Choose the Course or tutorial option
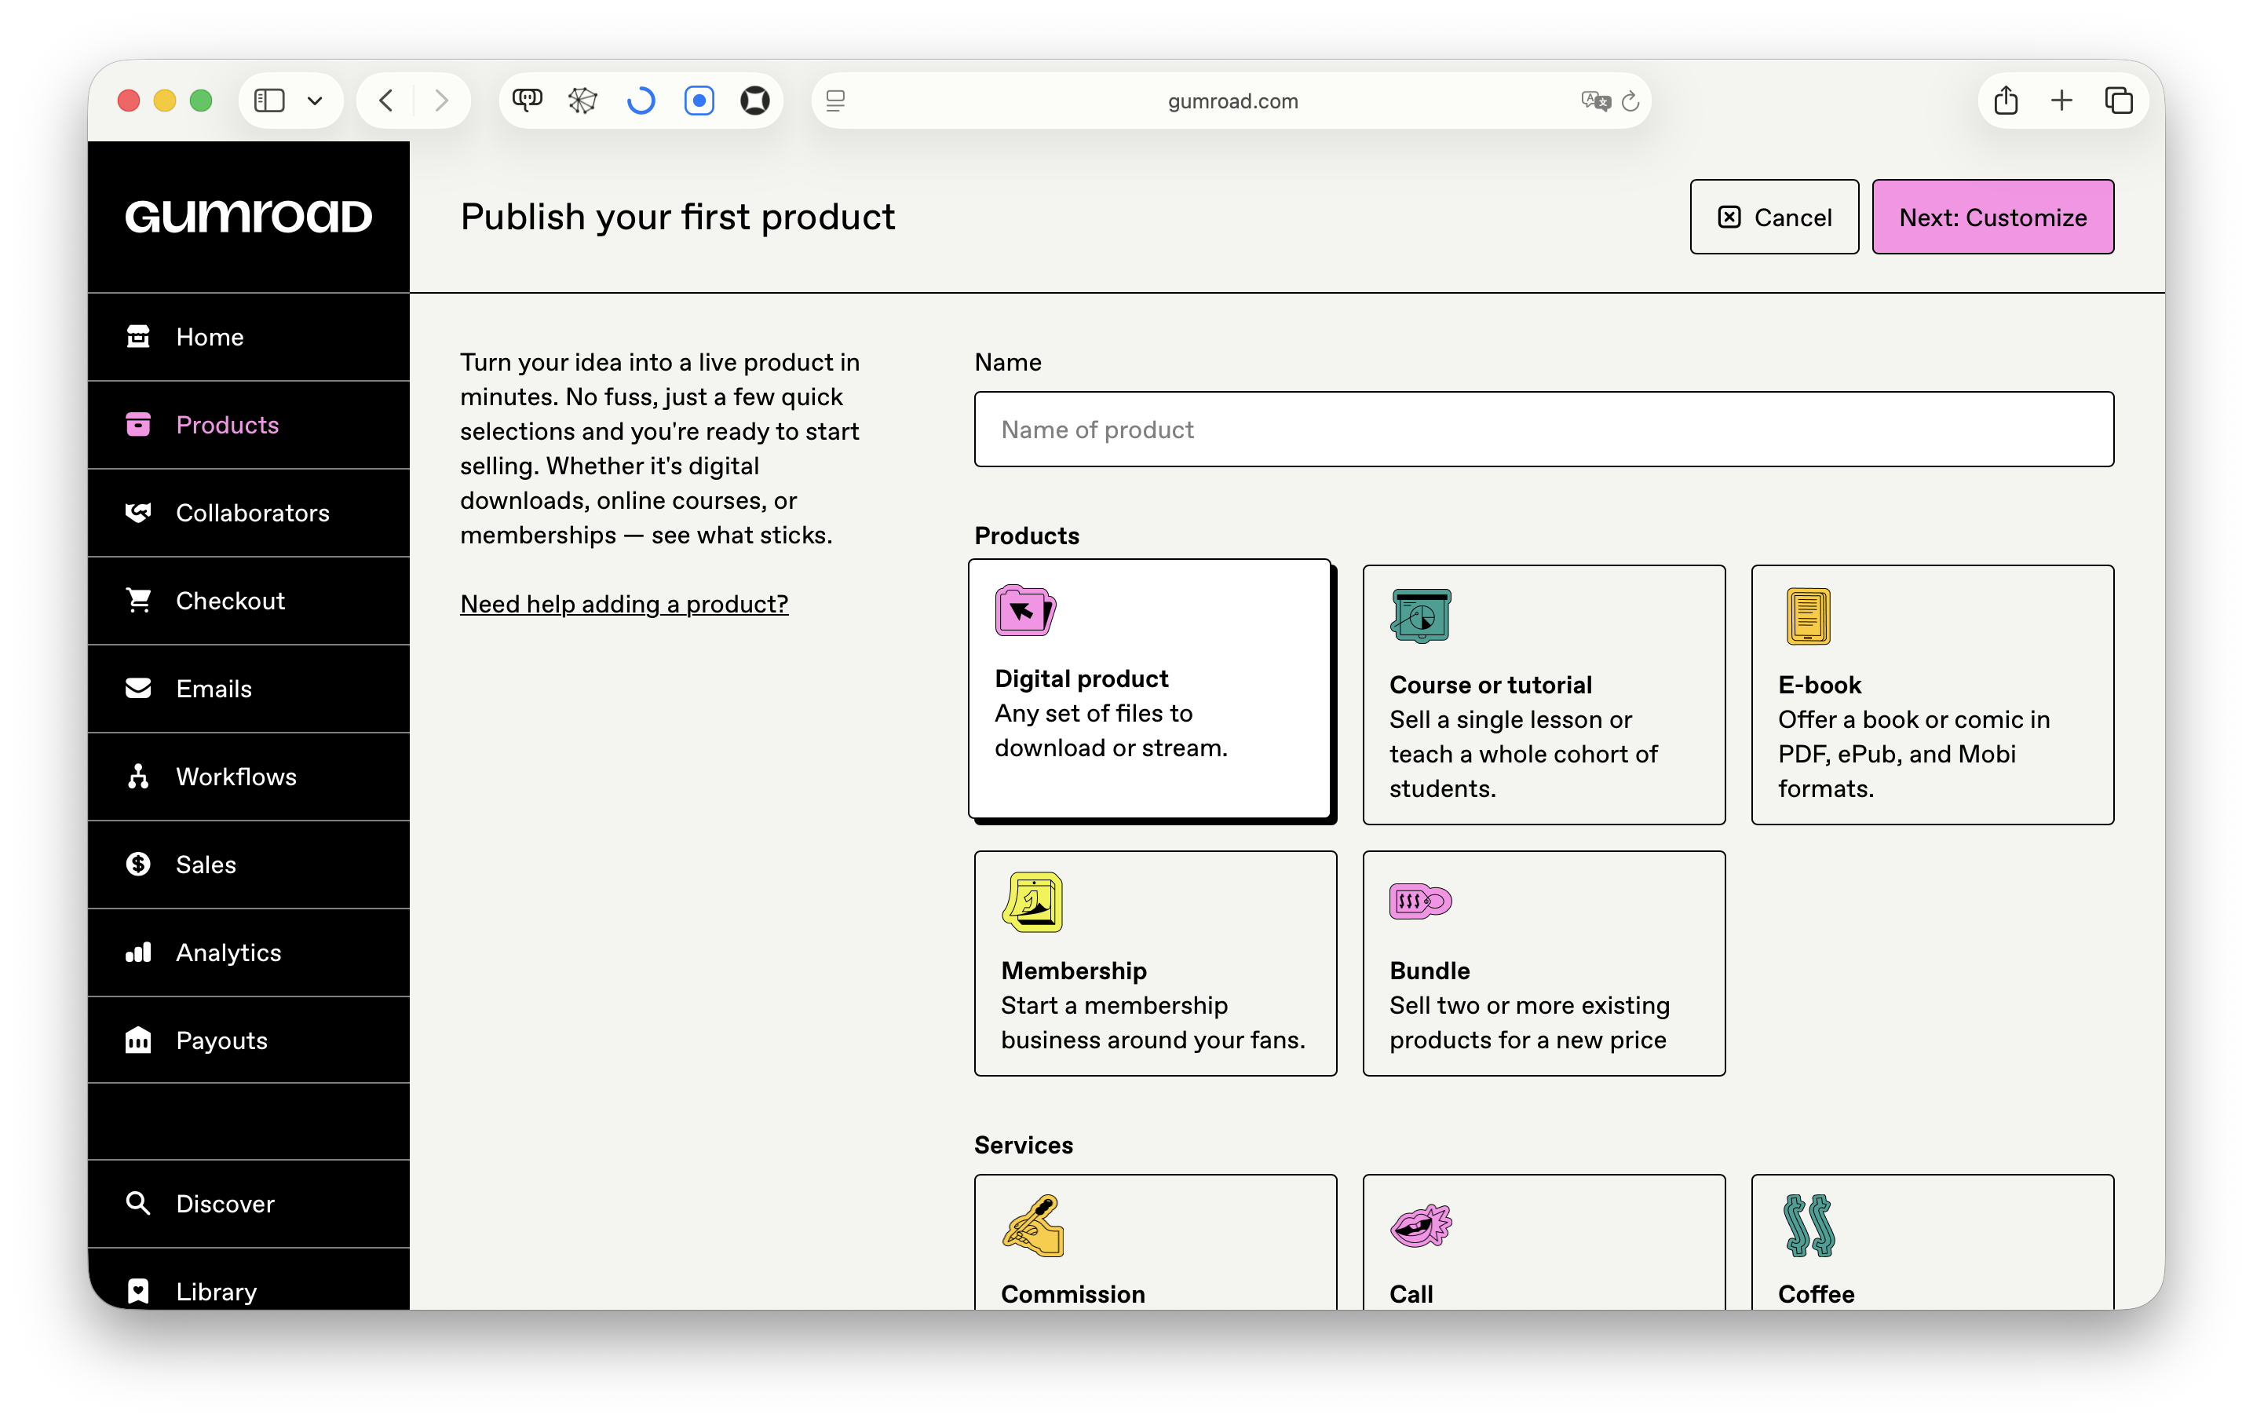This screenshot has height=1426, width=2253. (1543, 694)
